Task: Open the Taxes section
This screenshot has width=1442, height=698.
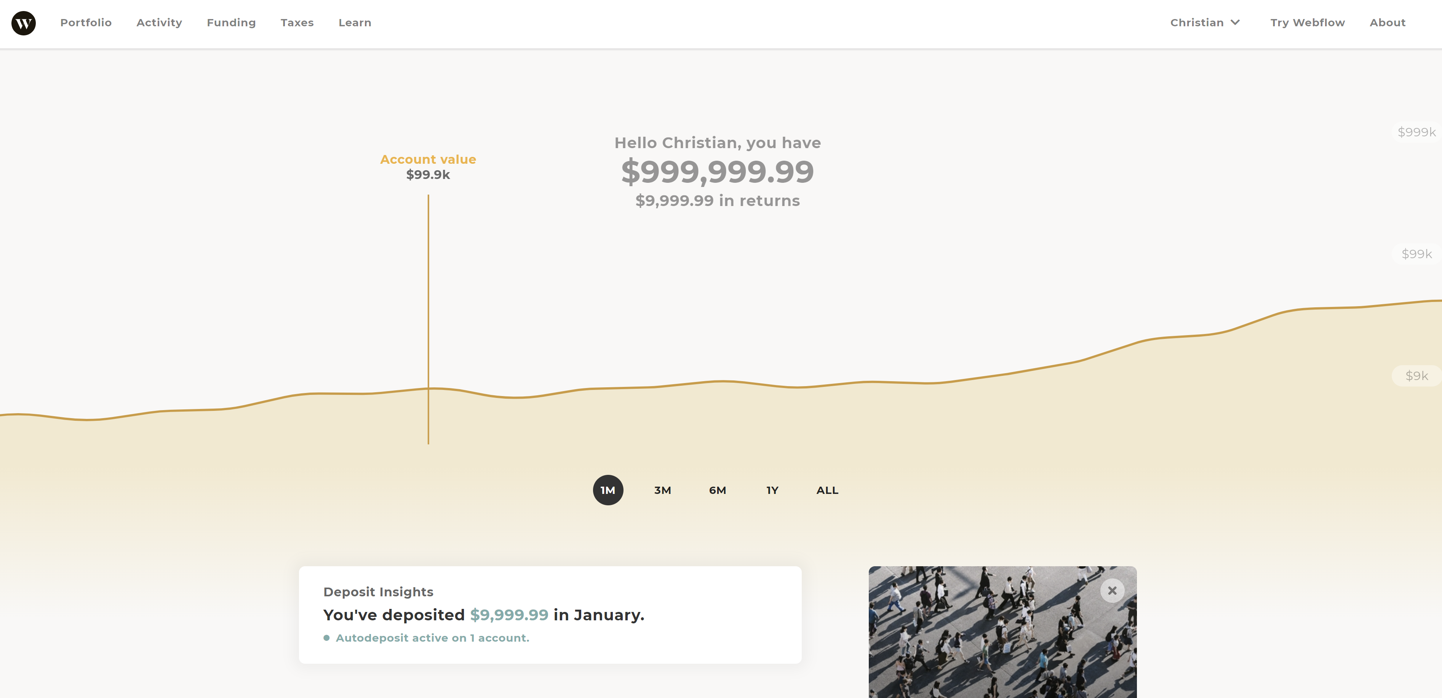Action: (297, 22)
